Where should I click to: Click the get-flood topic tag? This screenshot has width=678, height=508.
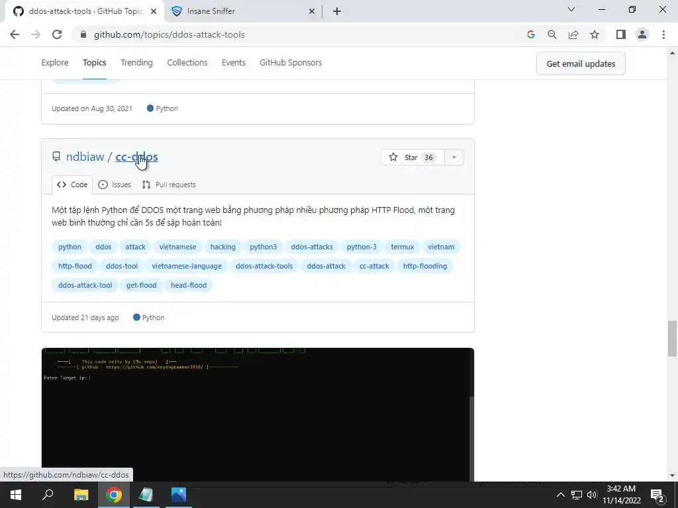(142, 285)
